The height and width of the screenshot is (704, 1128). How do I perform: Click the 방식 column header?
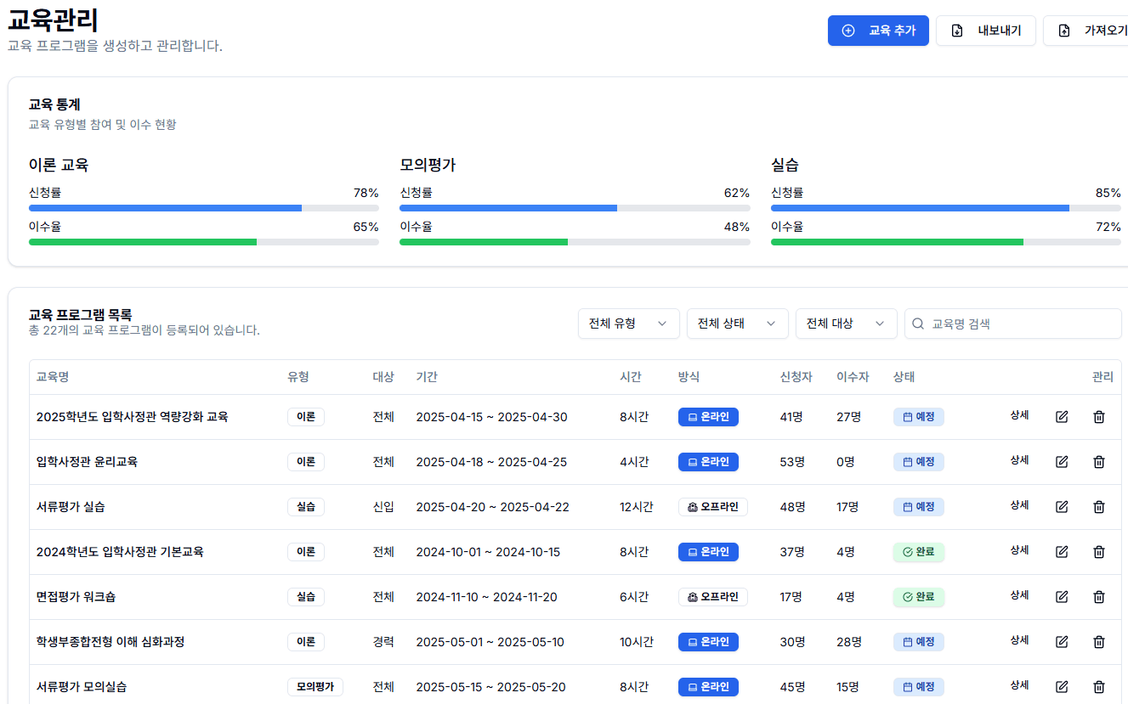tap(689, 377)
